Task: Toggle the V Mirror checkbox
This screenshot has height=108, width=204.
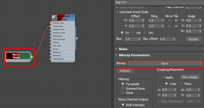Action: coord(170,26)
